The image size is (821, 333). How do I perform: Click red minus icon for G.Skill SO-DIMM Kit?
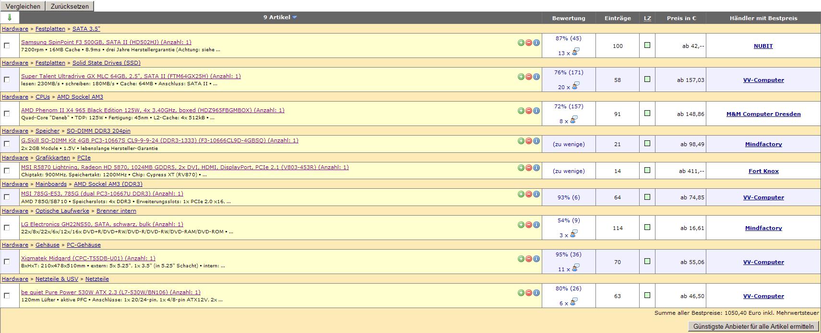[x=529, y=141]
